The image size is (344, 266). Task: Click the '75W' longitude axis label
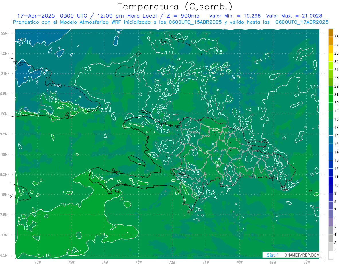pos(71,262)
